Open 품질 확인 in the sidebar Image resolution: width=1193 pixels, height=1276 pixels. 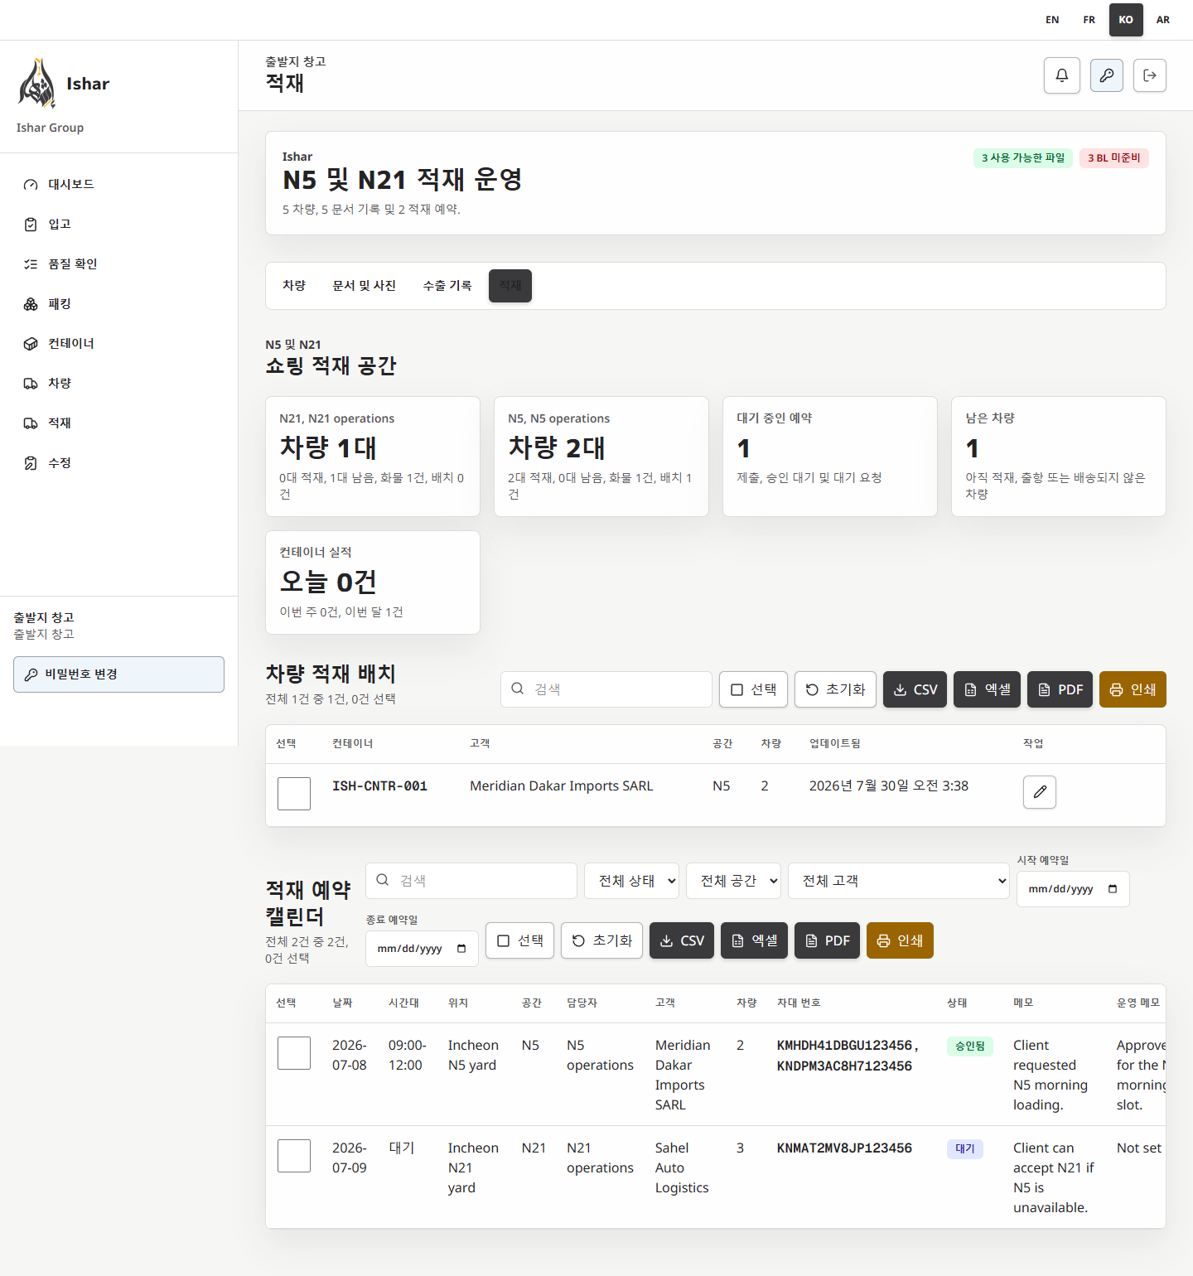tap(118, 263)
